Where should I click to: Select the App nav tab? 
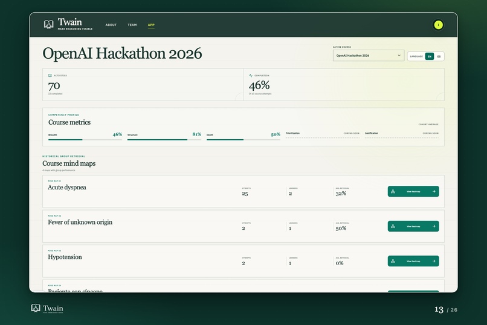tap(151, 25)
